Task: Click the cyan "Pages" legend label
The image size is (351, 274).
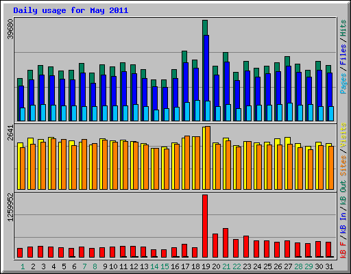Action: coord(343,84)
